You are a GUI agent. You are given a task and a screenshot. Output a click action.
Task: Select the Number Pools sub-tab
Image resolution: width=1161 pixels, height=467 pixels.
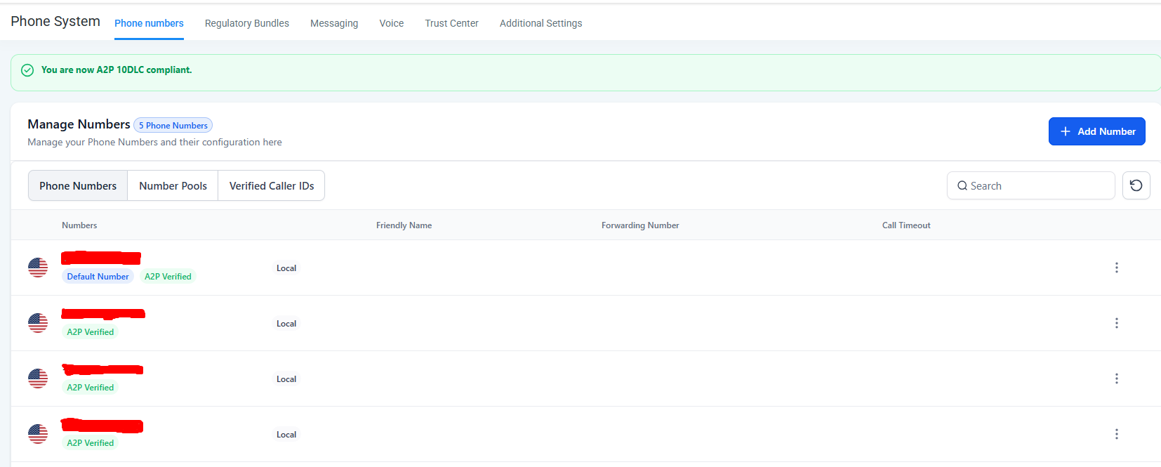(173, 185)
